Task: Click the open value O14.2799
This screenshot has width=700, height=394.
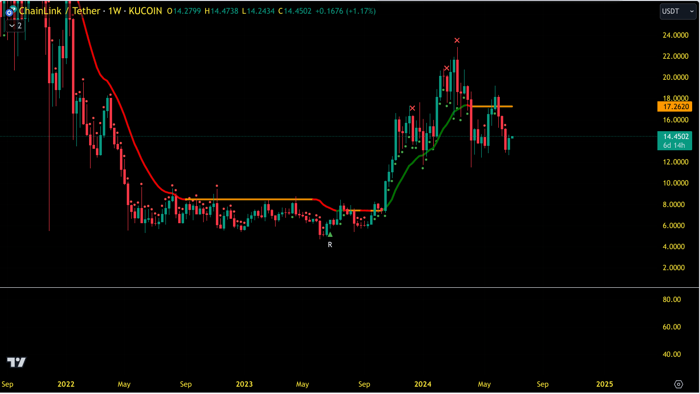Action: click(x=184, y=11)
